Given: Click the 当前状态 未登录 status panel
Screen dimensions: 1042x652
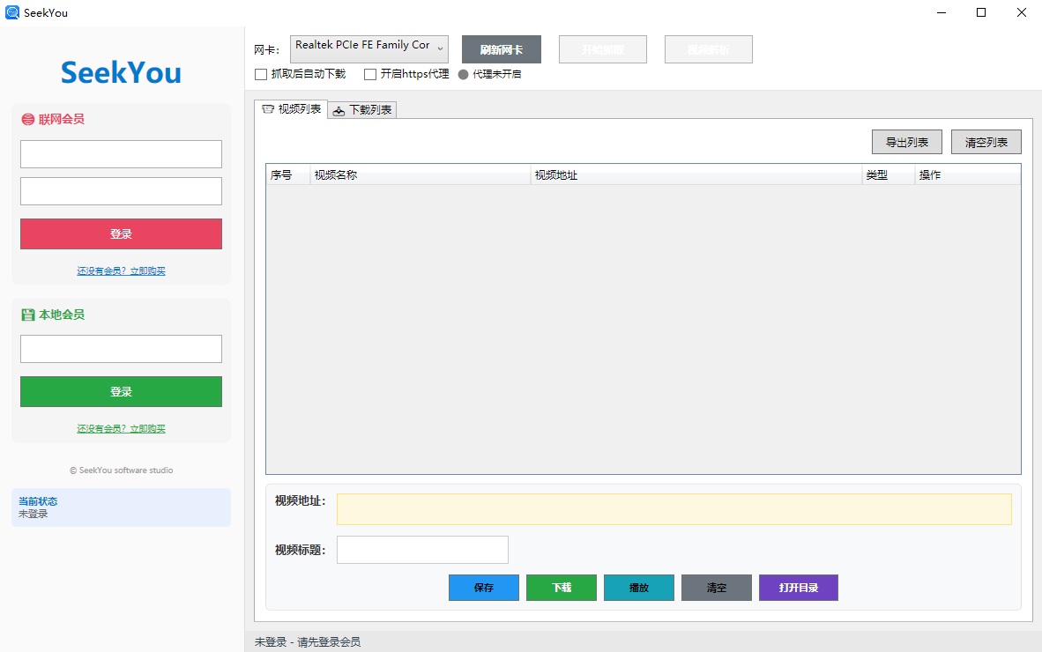Looking at the screenshot, I should [x=121, y=508].
